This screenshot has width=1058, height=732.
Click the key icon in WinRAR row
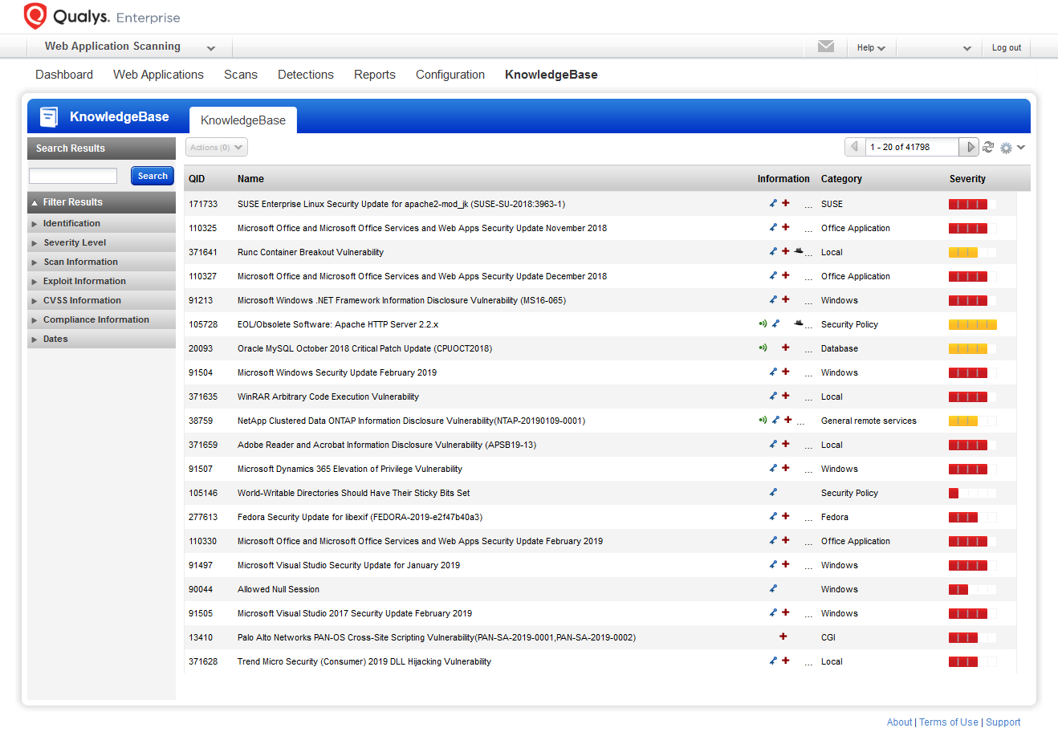tap(773, 396)
